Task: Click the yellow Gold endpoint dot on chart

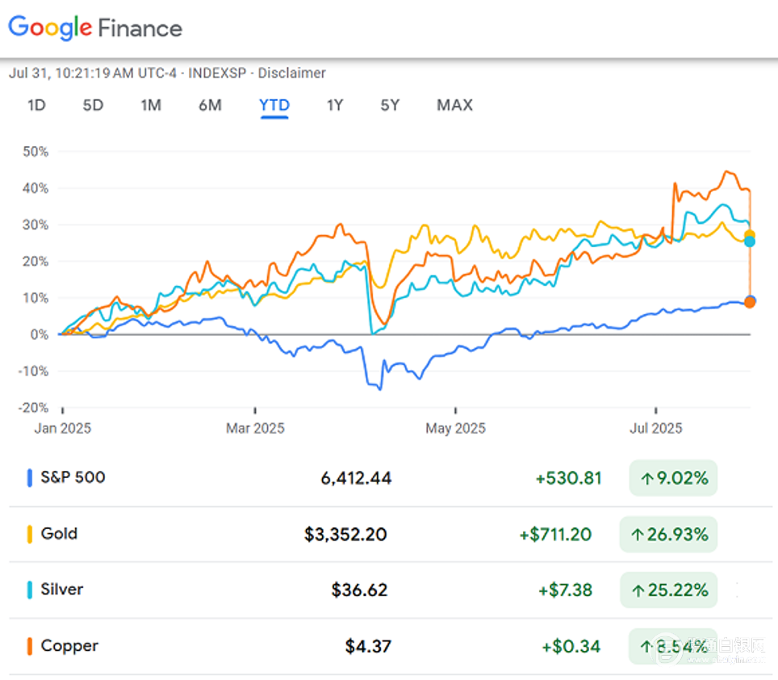Action: click(749, 235)
